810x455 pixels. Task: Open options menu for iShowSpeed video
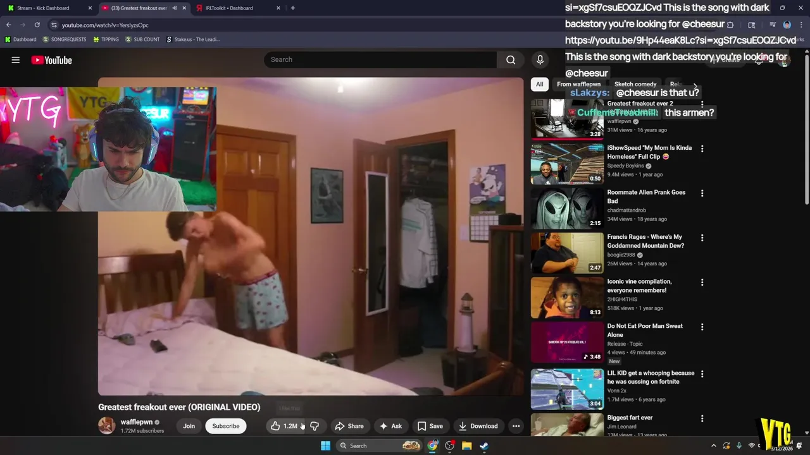[x=702, y=149]
